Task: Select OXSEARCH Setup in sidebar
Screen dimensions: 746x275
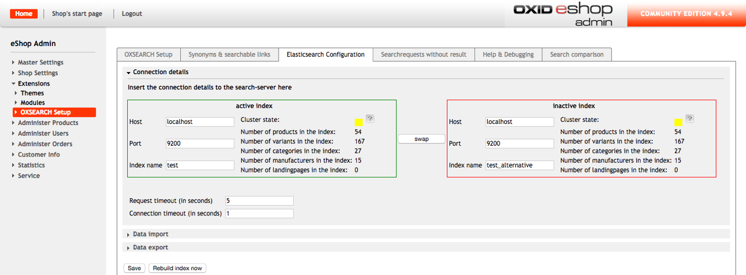Action: pos(55,112)
